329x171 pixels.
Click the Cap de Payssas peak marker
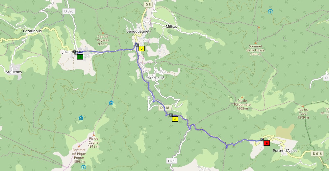(x=103, y=33)
